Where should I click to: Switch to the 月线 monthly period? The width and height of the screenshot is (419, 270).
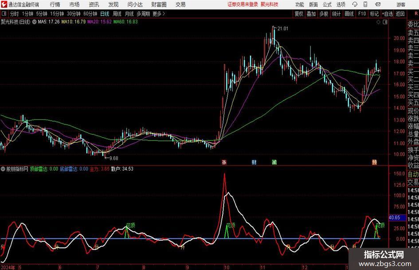tap(129, 14)
